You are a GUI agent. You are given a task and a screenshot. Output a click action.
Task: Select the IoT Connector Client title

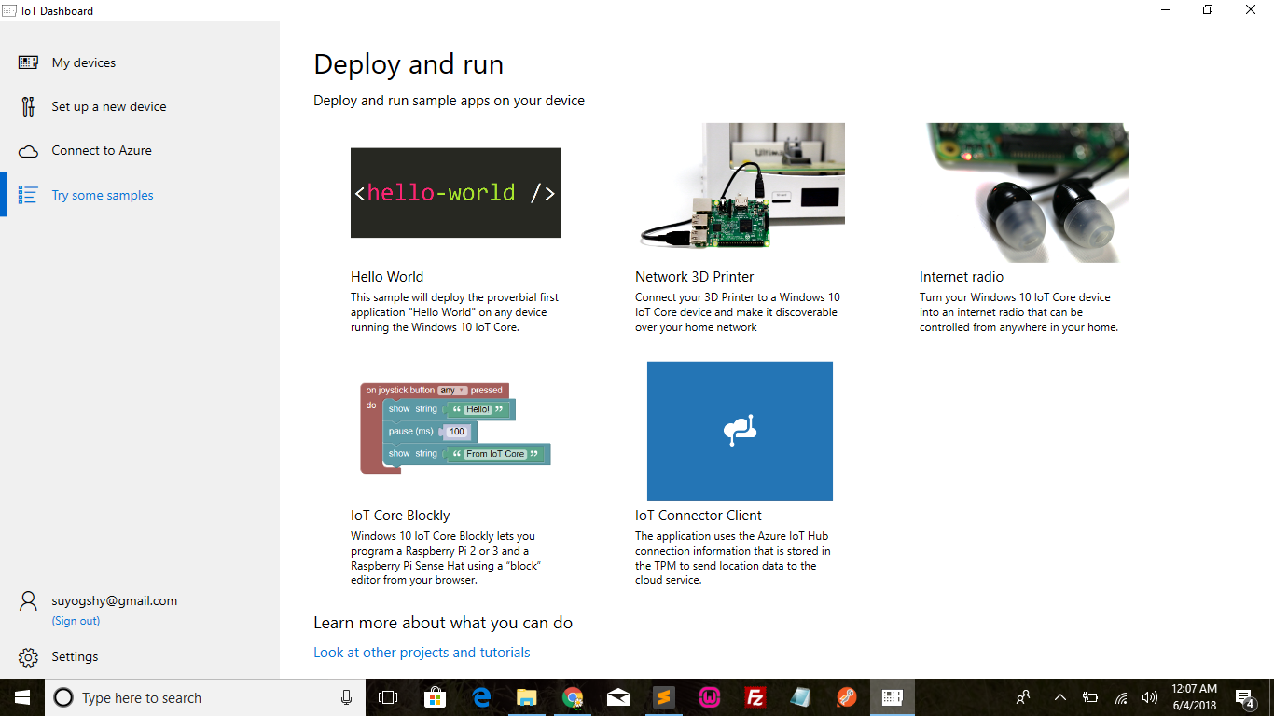click(699, 516)
